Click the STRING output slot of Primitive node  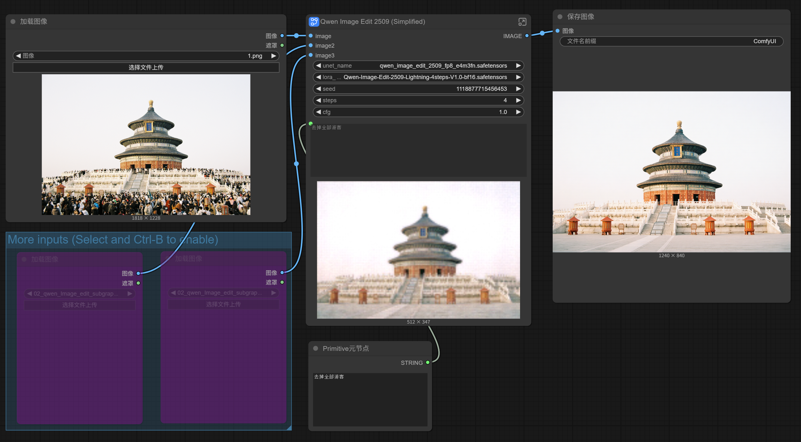(x=428, y=362)
